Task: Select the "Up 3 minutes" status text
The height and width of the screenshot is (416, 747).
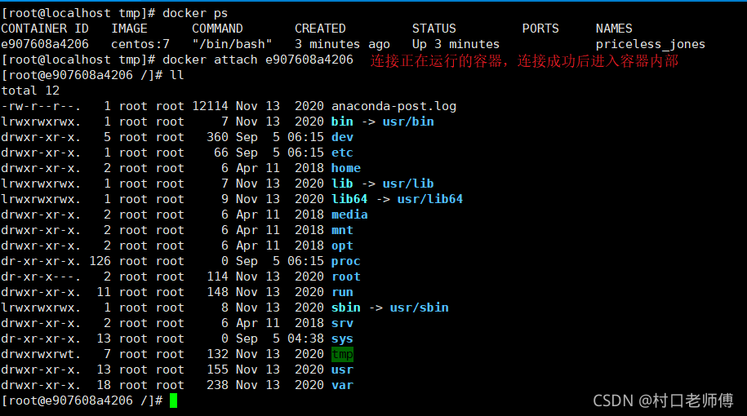Action: pyautogui.click(x=456, y=44)
